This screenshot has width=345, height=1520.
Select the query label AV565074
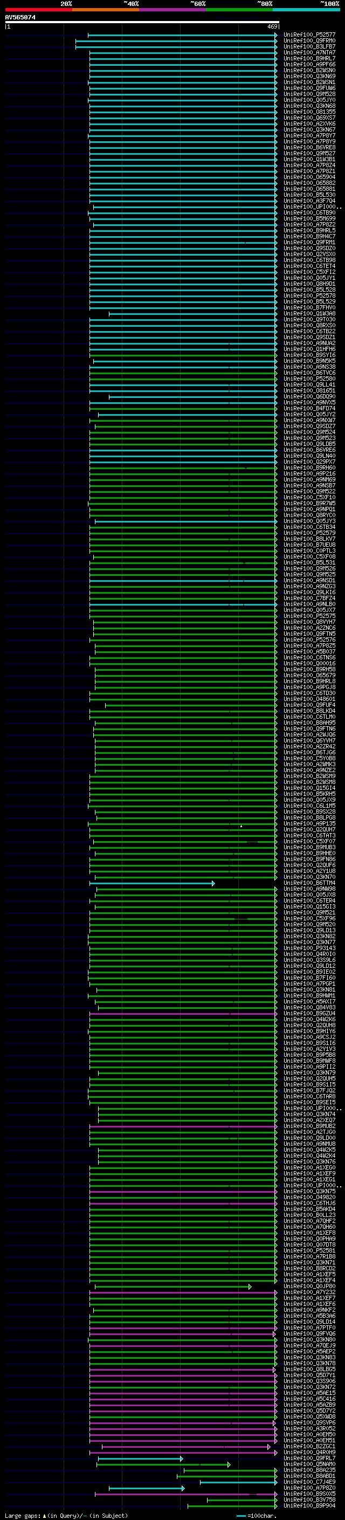[20, 17]
